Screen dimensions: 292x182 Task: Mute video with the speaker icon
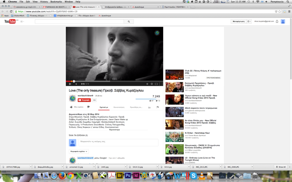(x=76, y=84)
